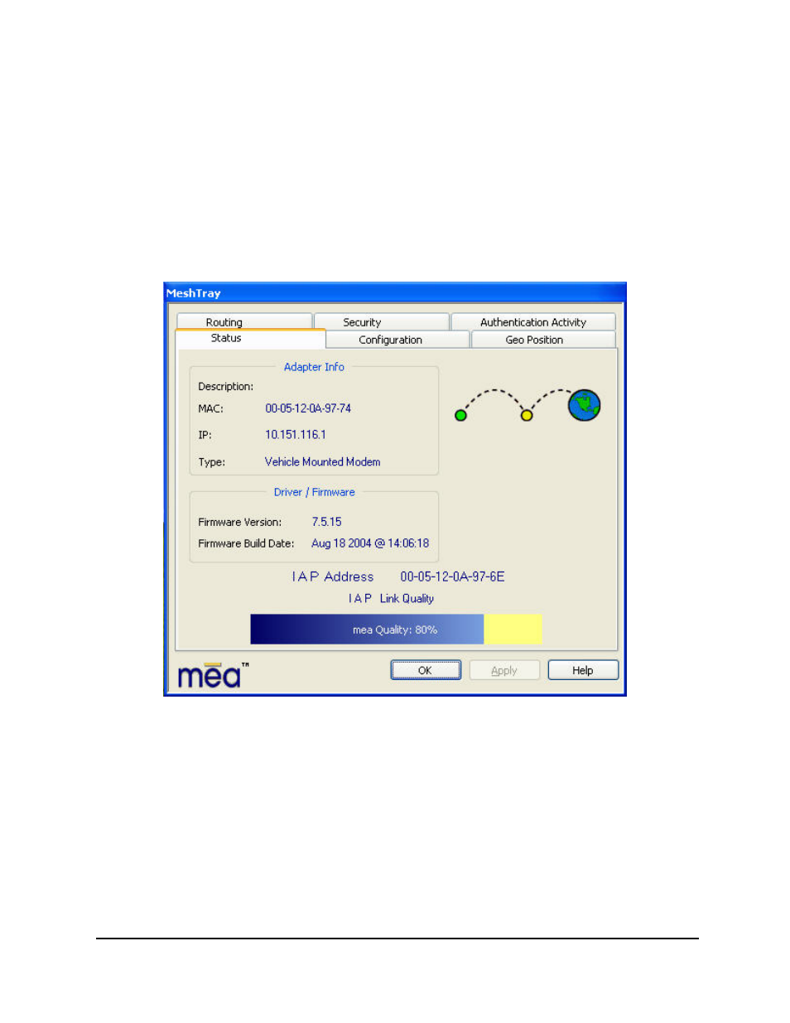
Task: Switch to the Security tab
Action: pos(382,321)
